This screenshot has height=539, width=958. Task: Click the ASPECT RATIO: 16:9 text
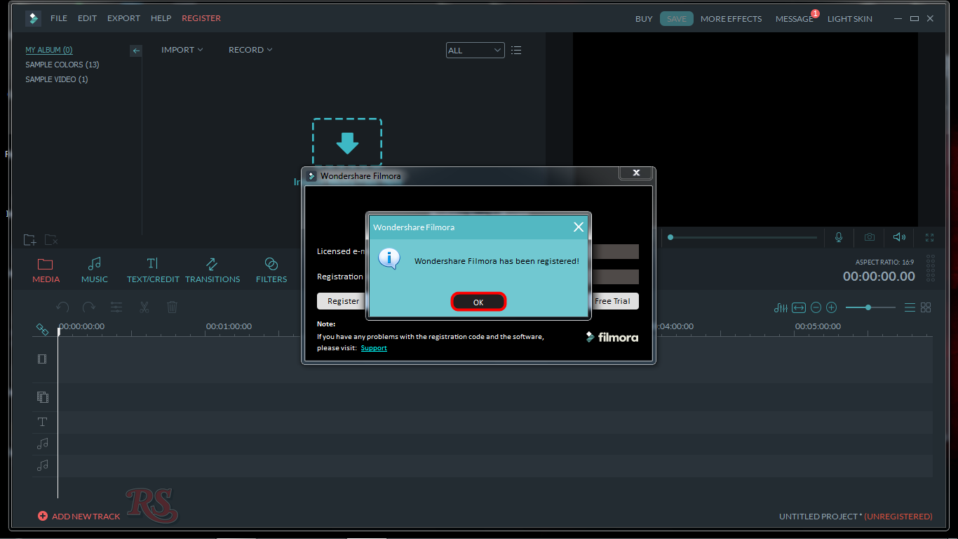point(884,262)
